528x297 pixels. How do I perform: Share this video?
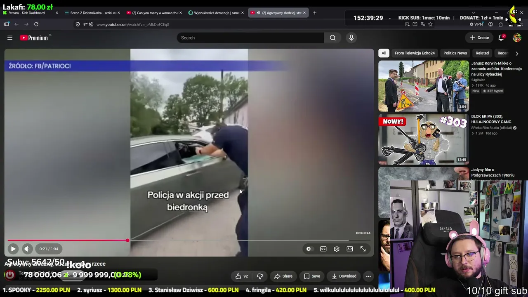point(283,276)
